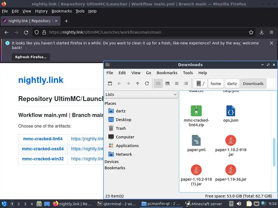This screenshot has width=278, height=208.
Task: Open Network in Places sidebar
Action: click(x=120, y=154)
